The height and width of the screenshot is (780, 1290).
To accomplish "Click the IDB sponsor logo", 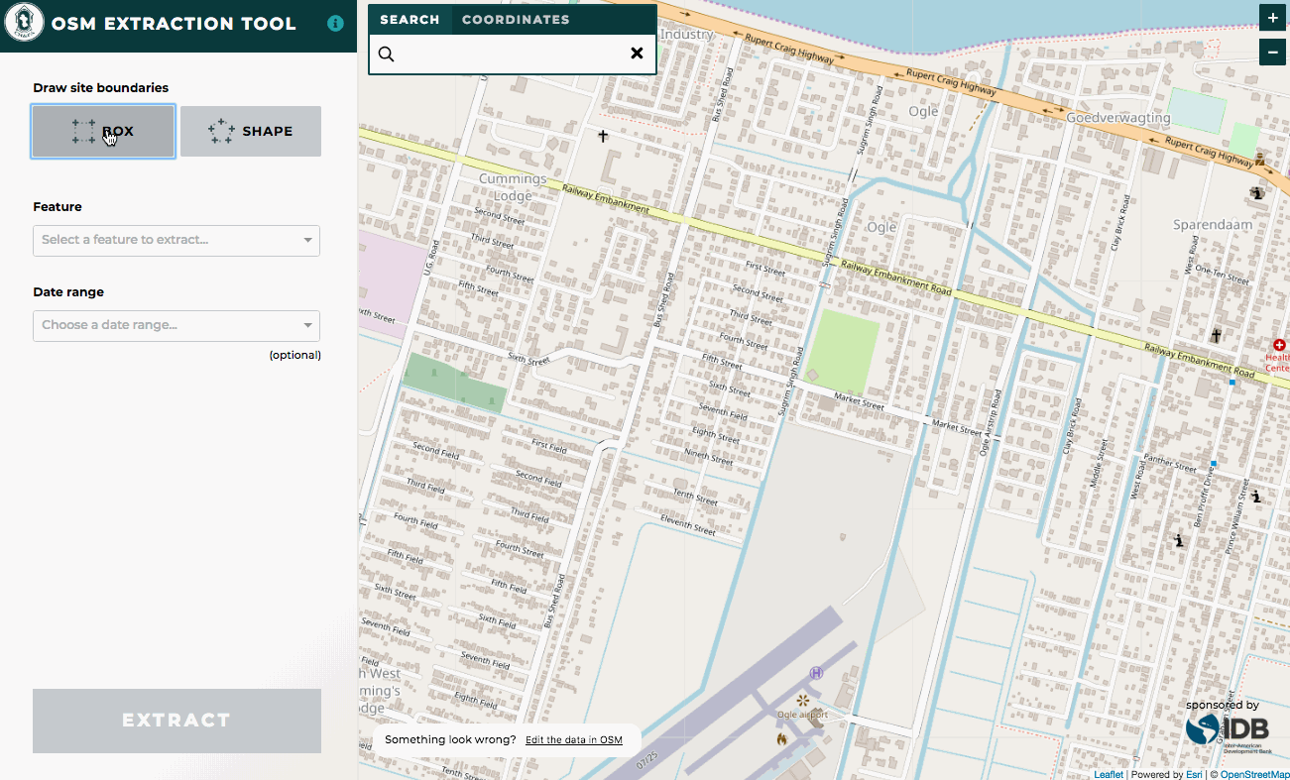I will point(1229,728).
